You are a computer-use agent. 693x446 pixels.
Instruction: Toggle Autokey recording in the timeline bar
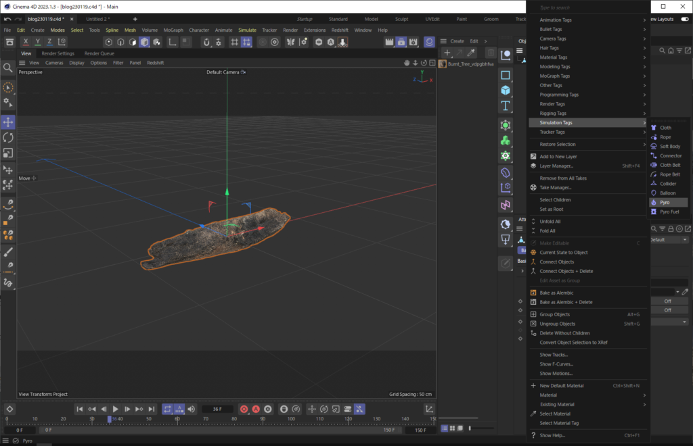click(x=255, y=409)
